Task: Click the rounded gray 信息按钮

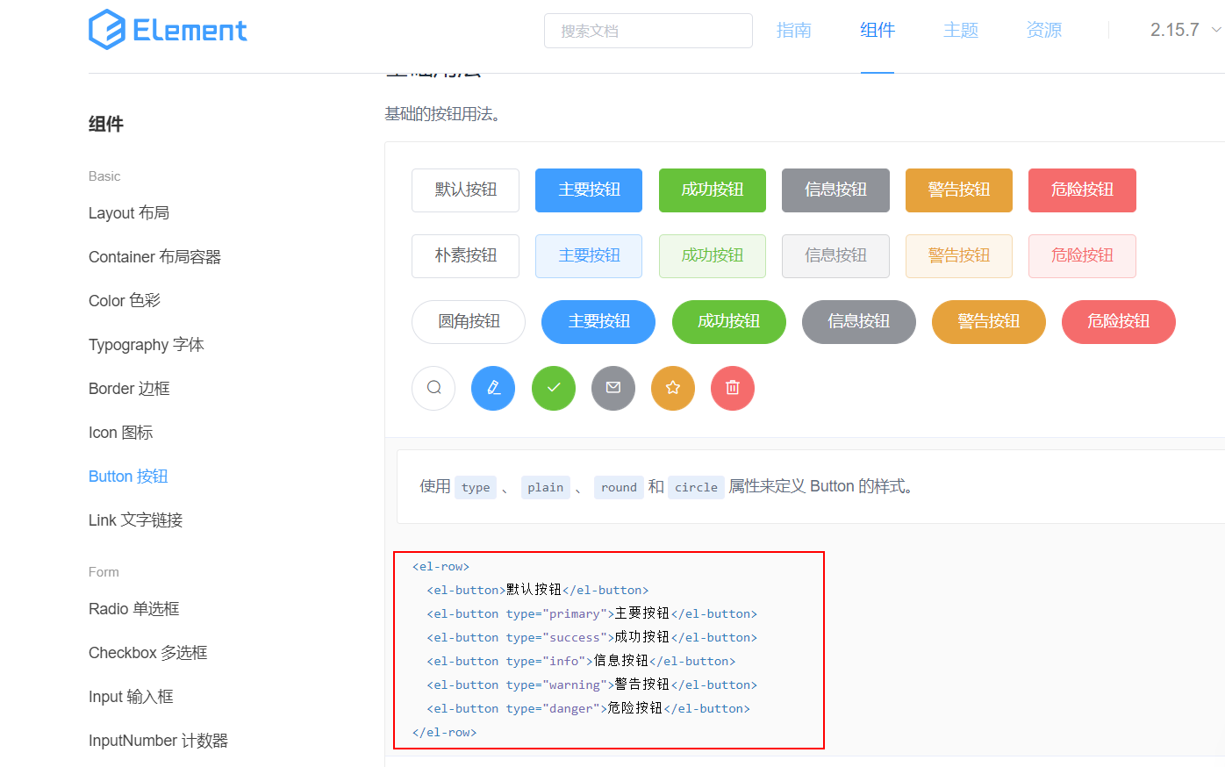Action: pyautogui.click(x=859, y=322)
